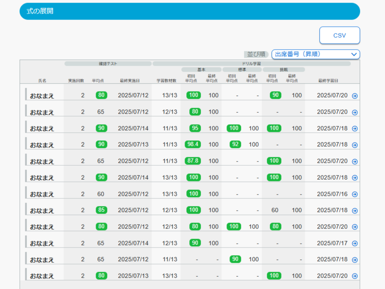Click arrow icon for row dated 2025/07/16
This screenshot has width=385, height=289.
coord(355,195)
